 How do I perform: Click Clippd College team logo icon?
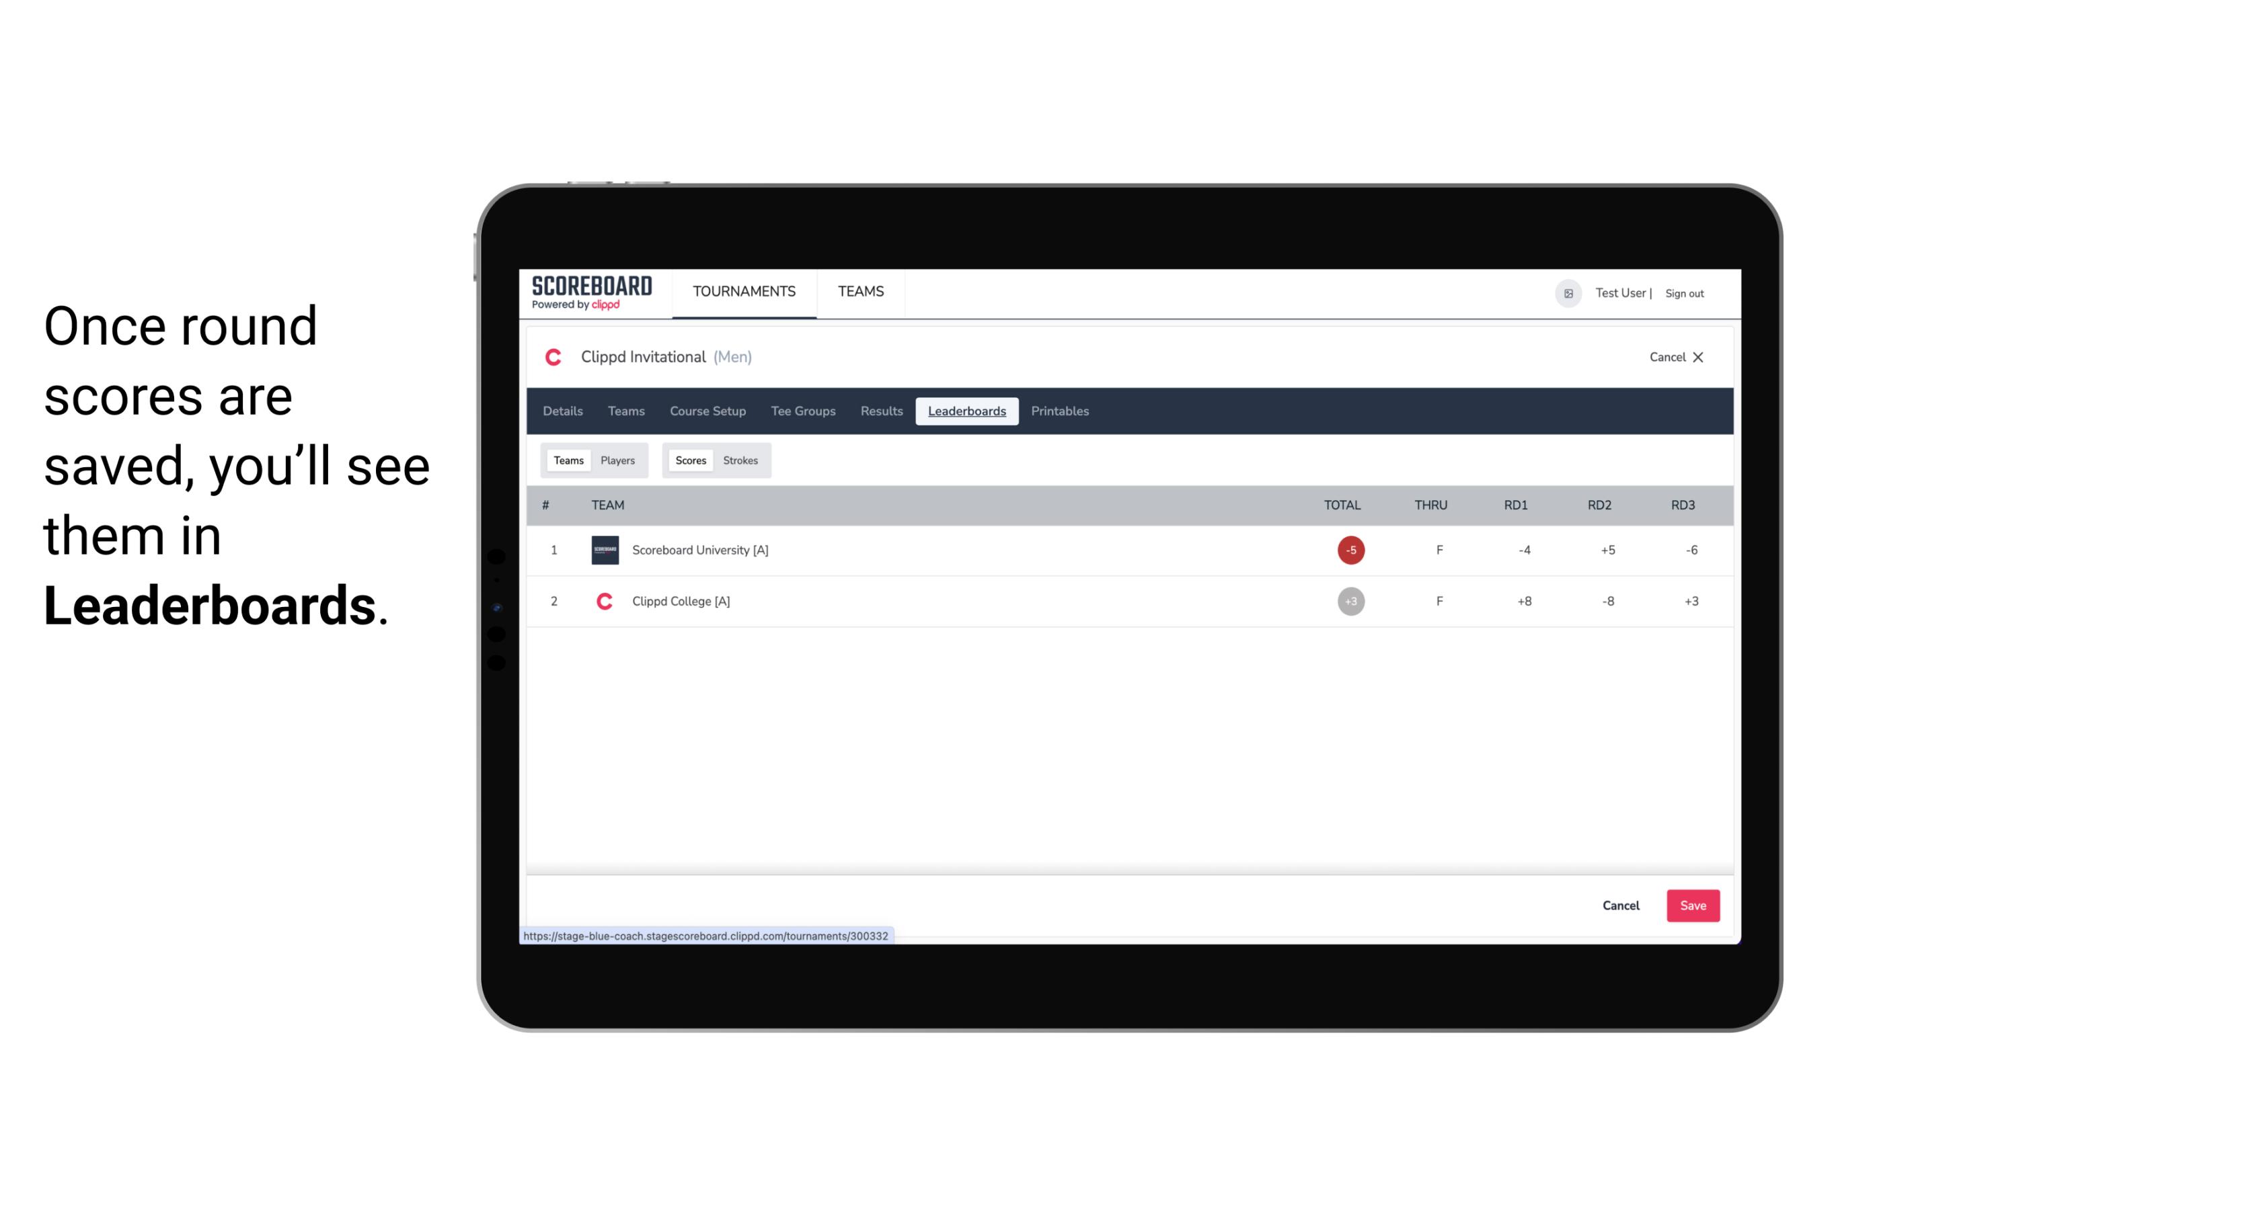[x=603, y=601]
